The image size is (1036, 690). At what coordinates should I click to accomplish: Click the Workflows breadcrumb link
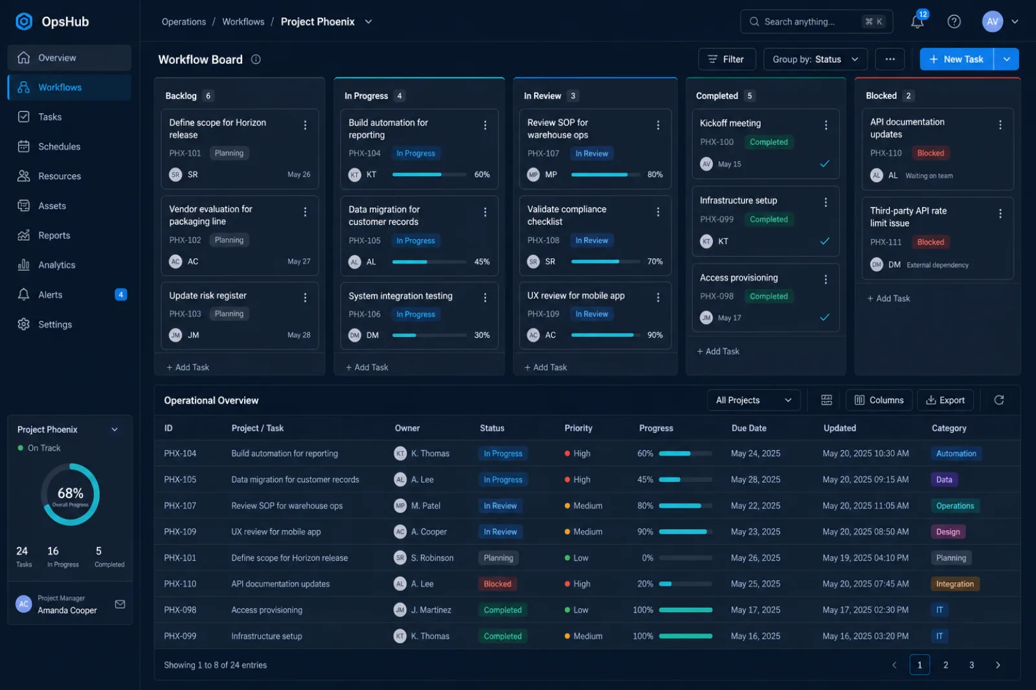243,21
